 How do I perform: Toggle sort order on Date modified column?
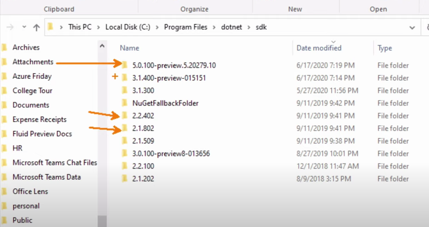318,48
